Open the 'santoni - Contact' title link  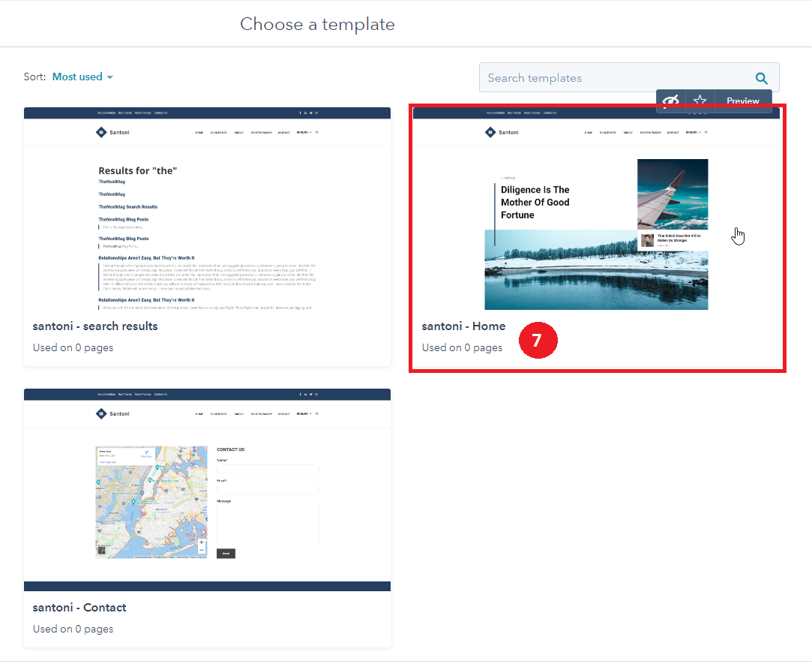click(79, 608)
